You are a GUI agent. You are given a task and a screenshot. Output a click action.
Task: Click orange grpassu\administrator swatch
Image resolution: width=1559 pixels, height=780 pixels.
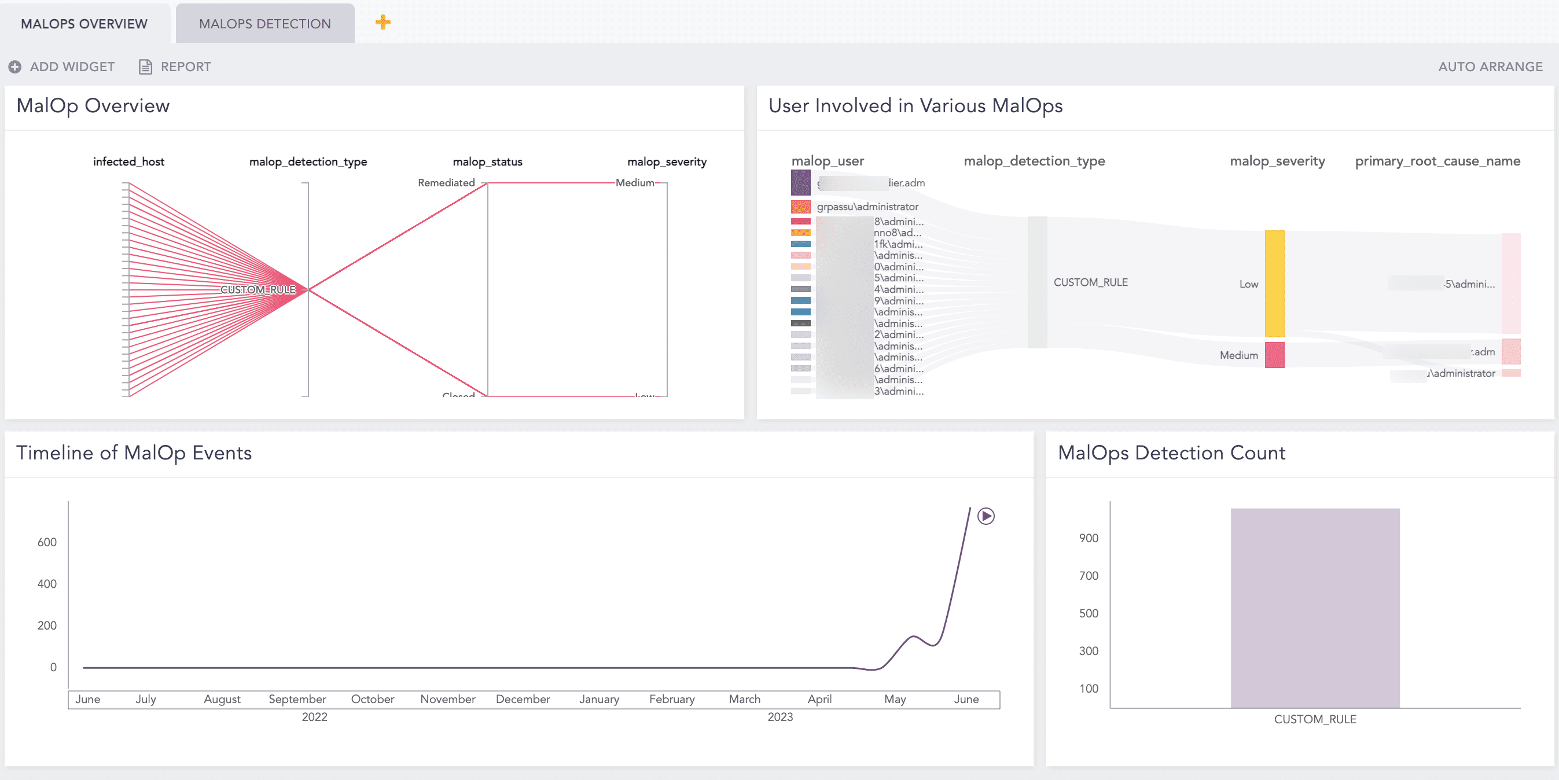pos(800,207)
